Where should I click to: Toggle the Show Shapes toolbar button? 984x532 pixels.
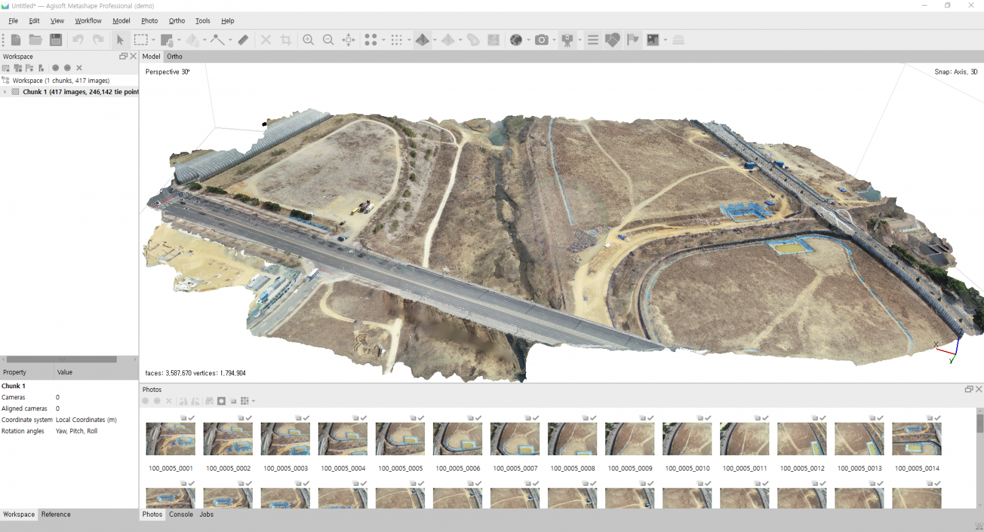613,40
